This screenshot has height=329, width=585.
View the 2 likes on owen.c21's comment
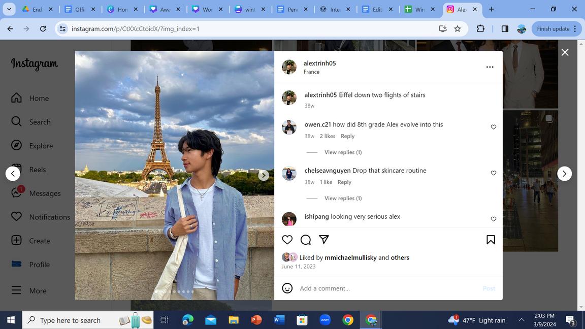327,136
